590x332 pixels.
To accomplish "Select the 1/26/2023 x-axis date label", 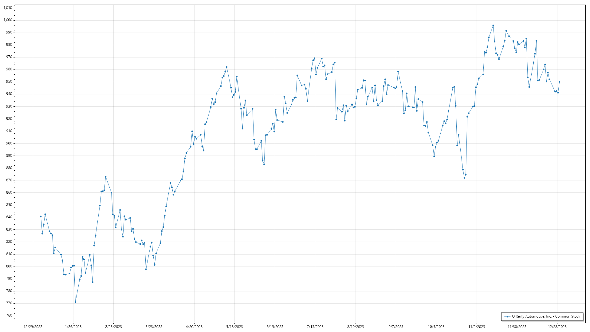I will tap(73, 327).
